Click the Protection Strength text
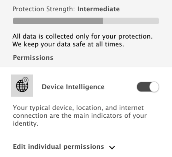Screen dimensions: 172x157 (44, 9)
